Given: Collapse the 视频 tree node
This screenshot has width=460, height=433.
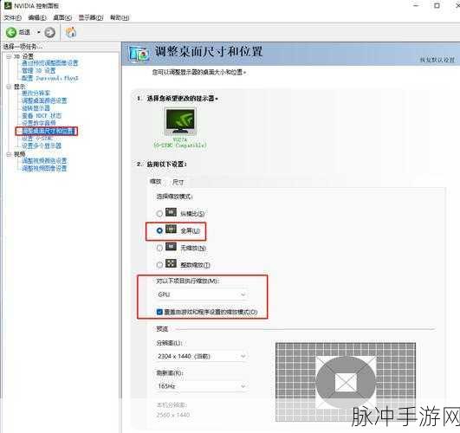Looking at the screenshot, I should pos(9,154).
